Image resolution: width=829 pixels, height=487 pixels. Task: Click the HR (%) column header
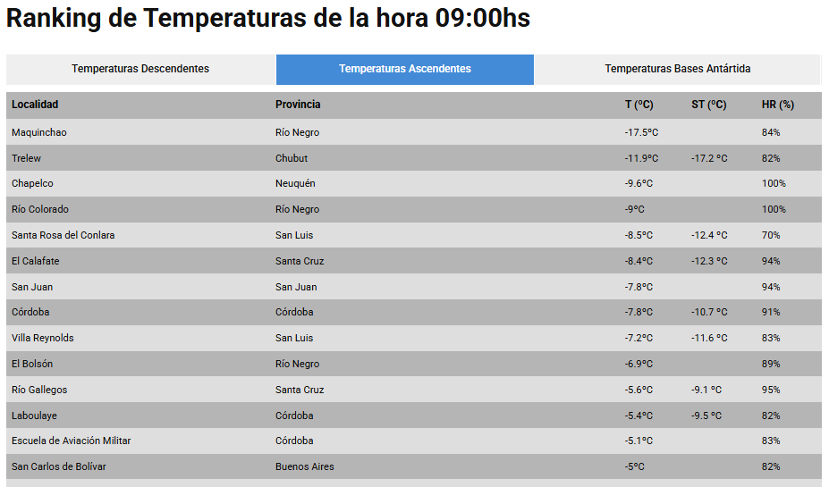click(x=778, y=105)
